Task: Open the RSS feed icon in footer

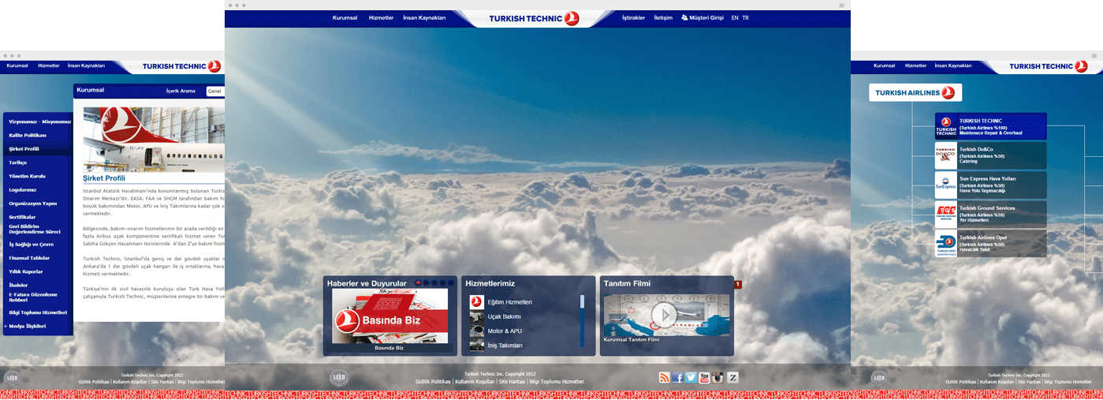Action: click(x=665, y=378)
